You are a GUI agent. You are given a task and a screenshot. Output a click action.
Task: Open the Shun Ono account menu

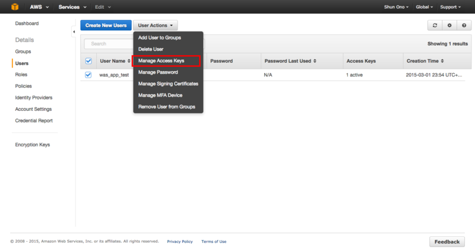point(396,7)
